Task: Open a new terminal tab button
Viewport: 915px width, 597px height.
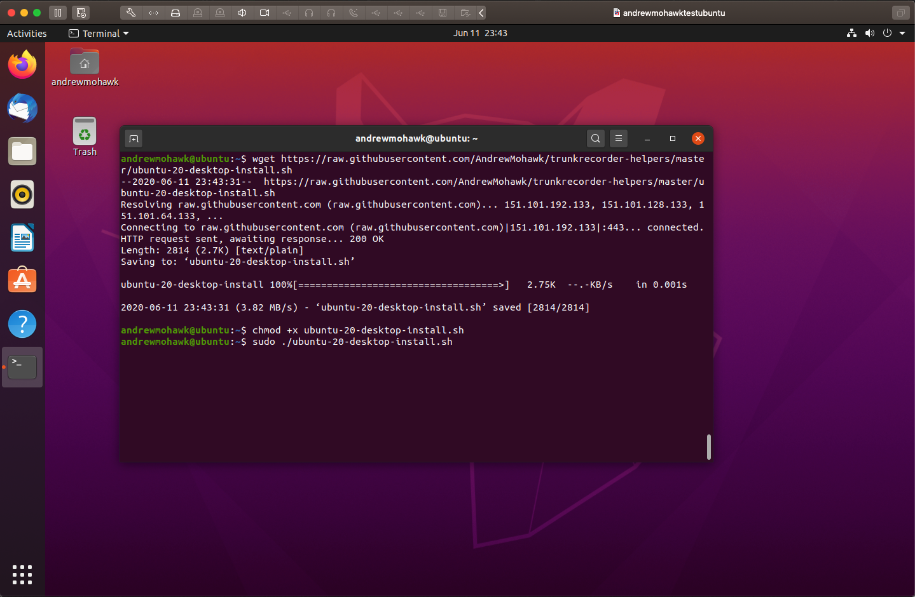Action: tap(134, 138)
